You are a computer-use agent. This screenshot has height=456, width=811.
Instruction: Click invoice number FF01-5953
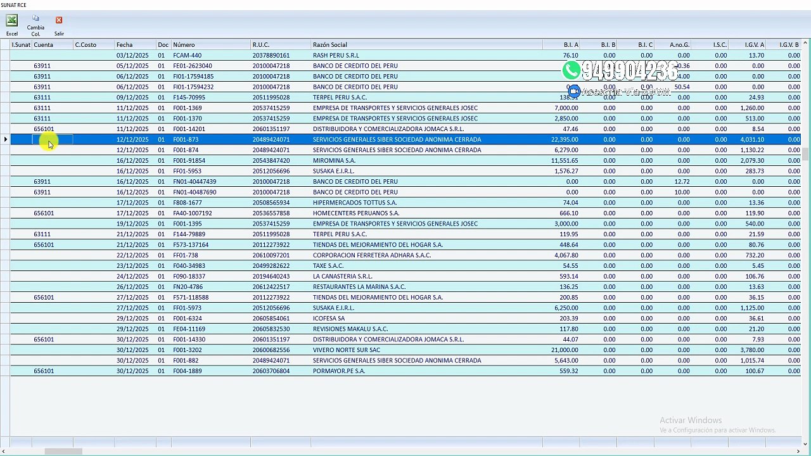pos(187,171)
